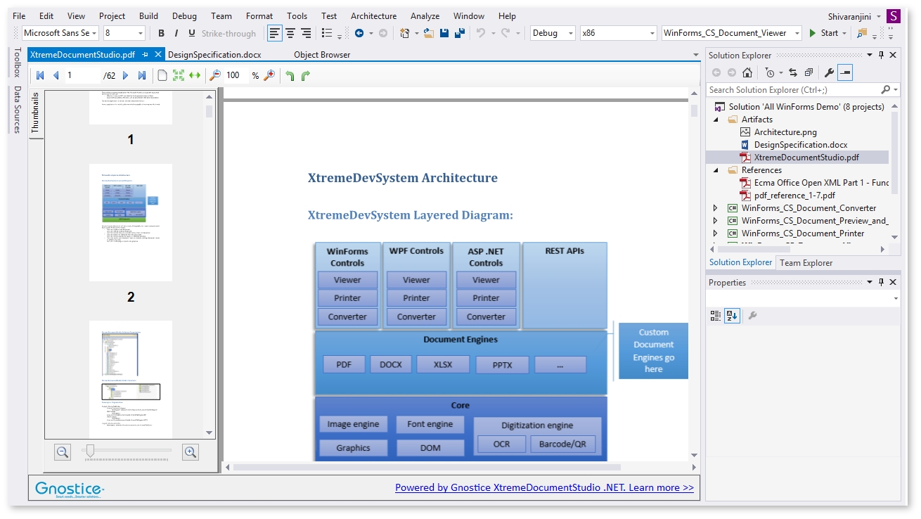The width and height of the screenshot is (921, 519).
Task: Expand WinForms_CS_Document_Converter project
Action: pyautogui.click(x=716, y=208)
